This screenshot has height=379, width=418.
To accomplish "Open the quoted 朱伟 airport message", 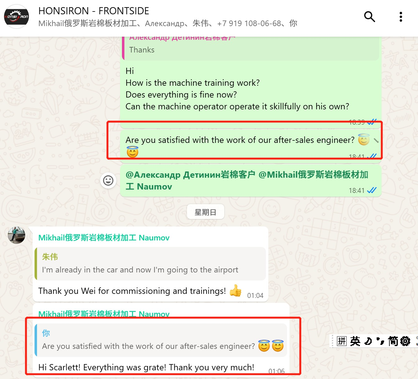I will coord(150,264).
